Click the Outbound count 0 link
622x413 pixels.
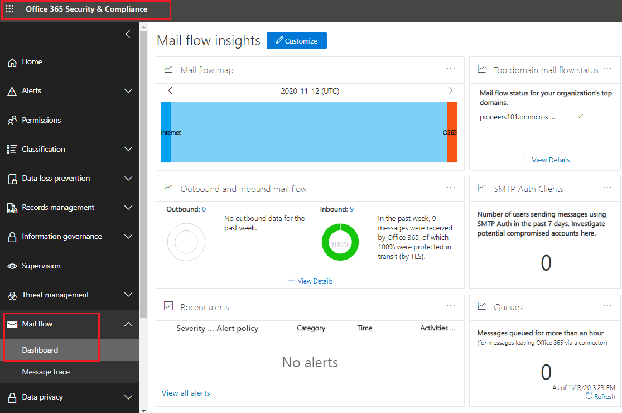click(204, 209)
